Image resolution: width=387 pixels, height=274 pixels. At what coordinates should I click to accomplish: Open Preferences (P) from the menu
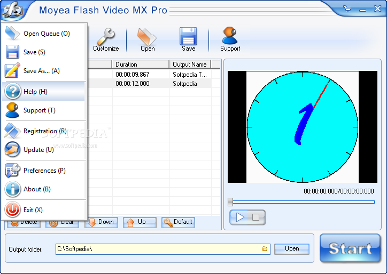pos(44,171)
